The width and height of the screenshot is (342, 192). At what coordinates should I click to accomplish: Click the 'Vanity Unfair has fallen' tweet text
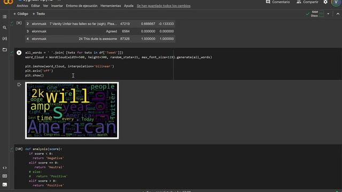click(83, 23)
